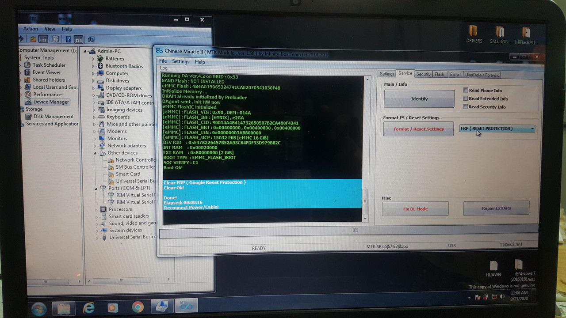Open the FRP ( RESET PROTECTION ) dropdown
This screenshot has height=318, width=566.
pyautogui.click(x=497, y=129)
